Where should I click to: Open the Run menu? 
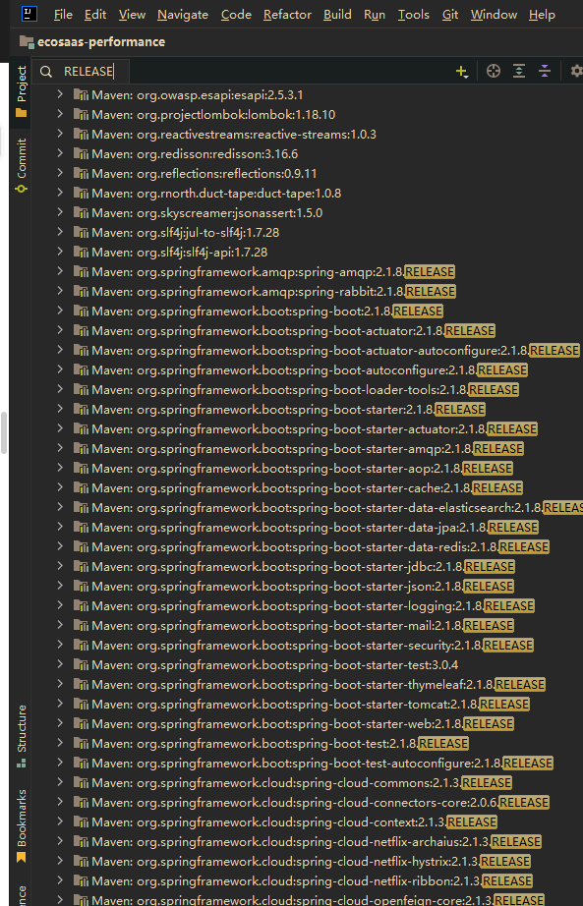[x=375, y=15]
